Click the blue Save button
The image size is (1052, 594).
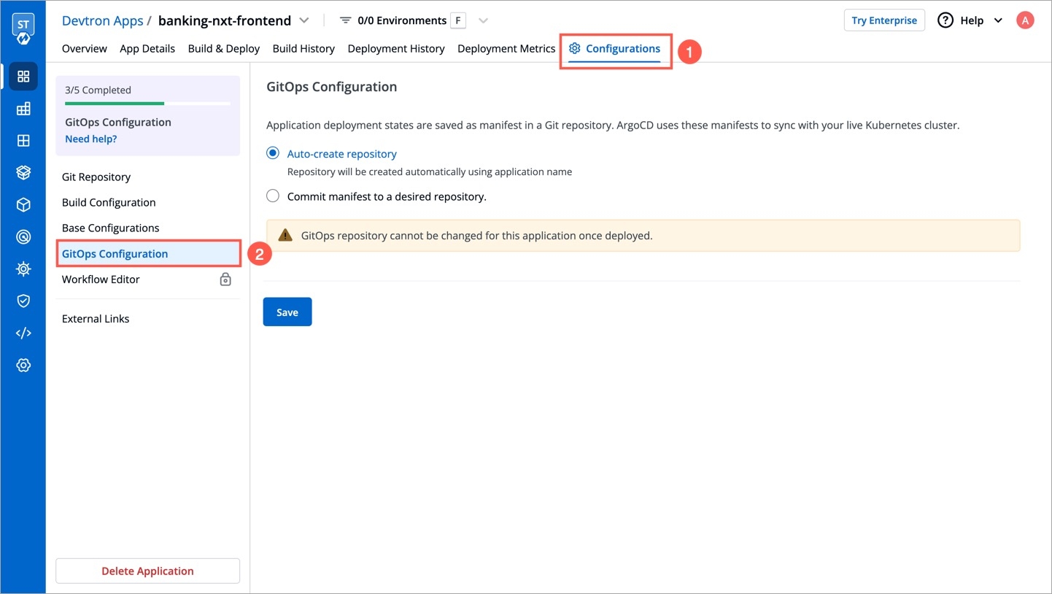pyautogui.click(x=287, y=312)
